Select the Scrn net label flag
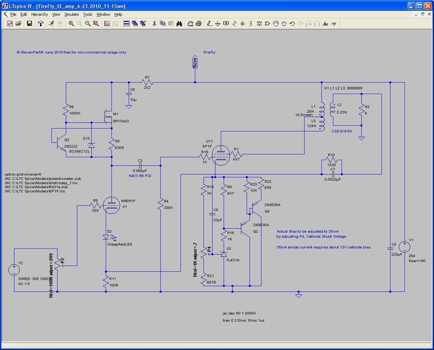 pos(195,62)
